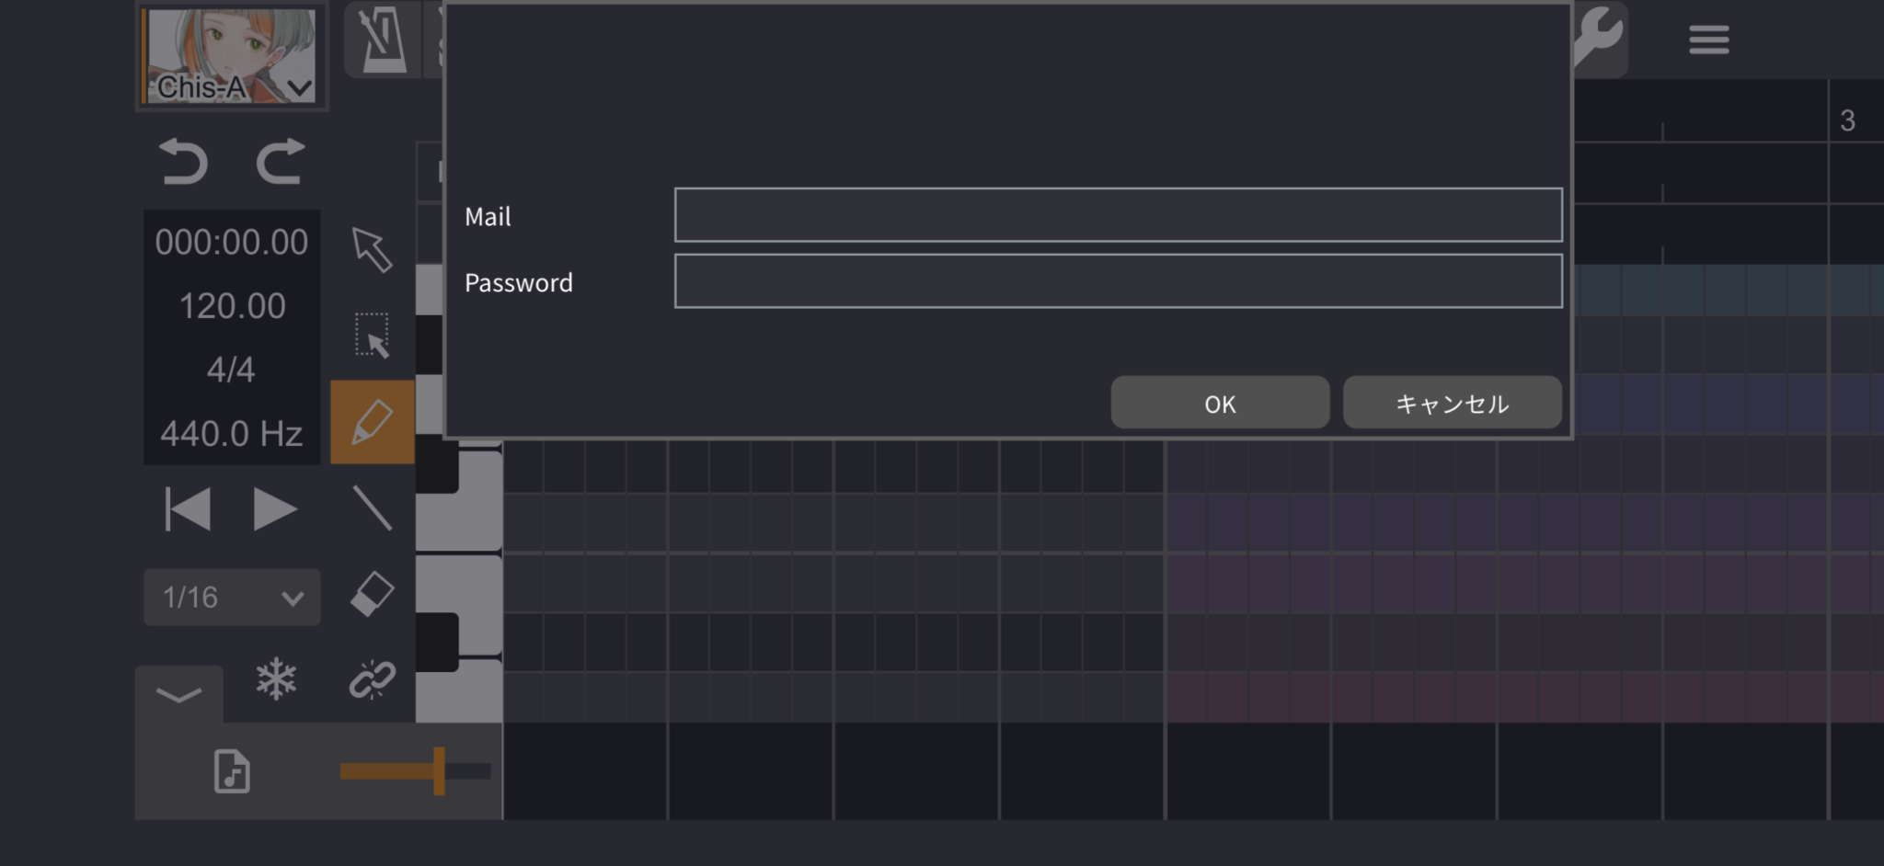
Task: Open the 1/16 note length dropdown
Action: (231, 597)
